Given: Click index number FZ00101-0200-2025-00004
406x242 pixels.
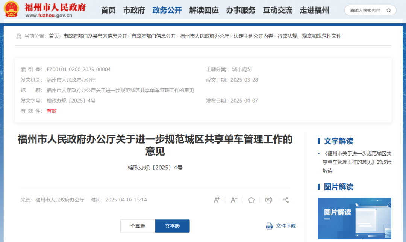Looking at the screenshot, I should [x=79, y=70].
